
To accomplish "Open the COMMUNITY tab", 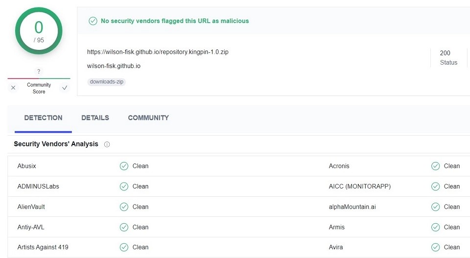I will point(148,118).
